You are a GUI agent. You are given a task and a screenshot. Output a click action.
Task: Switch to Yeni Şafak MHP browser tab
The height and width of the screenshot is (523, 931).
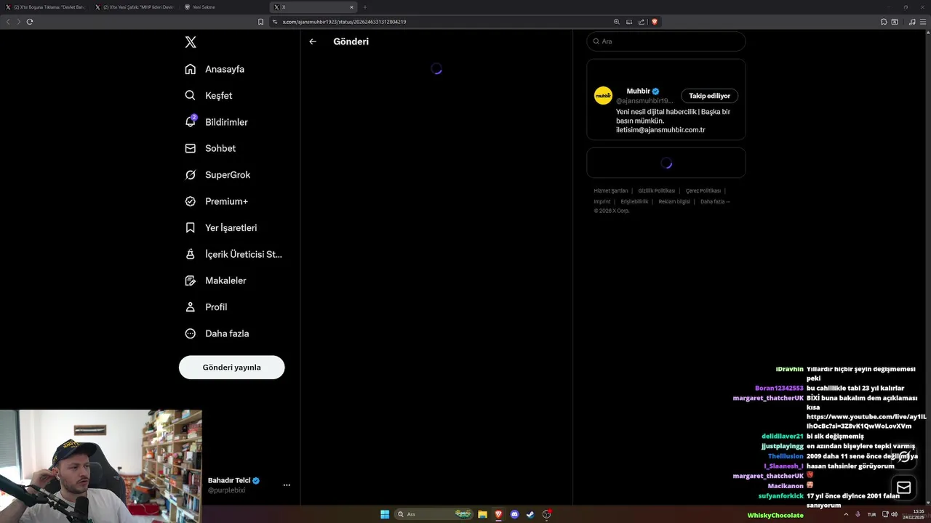pos(135,7)
